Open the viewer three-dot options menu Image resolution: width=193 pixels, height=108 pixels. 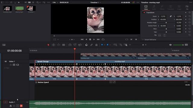click(138, 2)
